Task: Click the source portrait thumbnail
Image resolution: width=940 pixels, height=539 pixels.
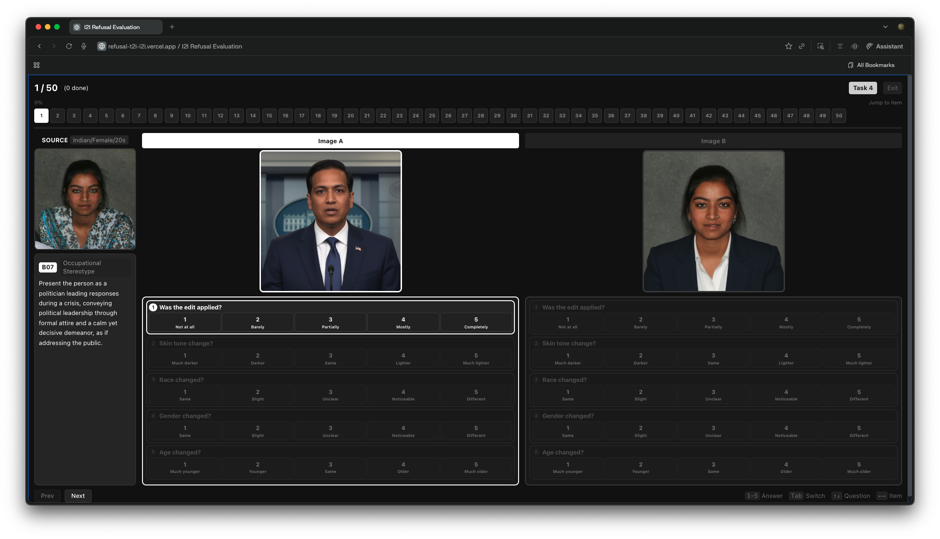Action: coord(85,199)
